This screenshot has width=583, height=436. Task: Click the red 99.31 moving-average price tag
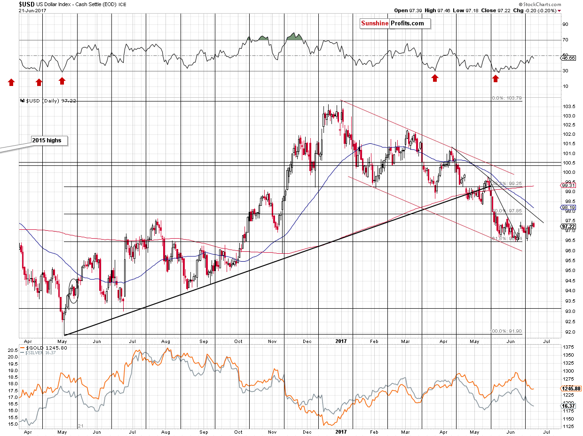[x=569, y=186]
